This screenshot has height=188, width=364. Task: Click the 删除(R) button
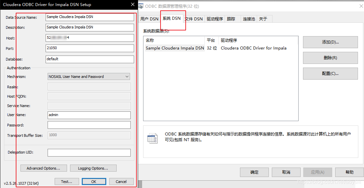click(330, 58)
